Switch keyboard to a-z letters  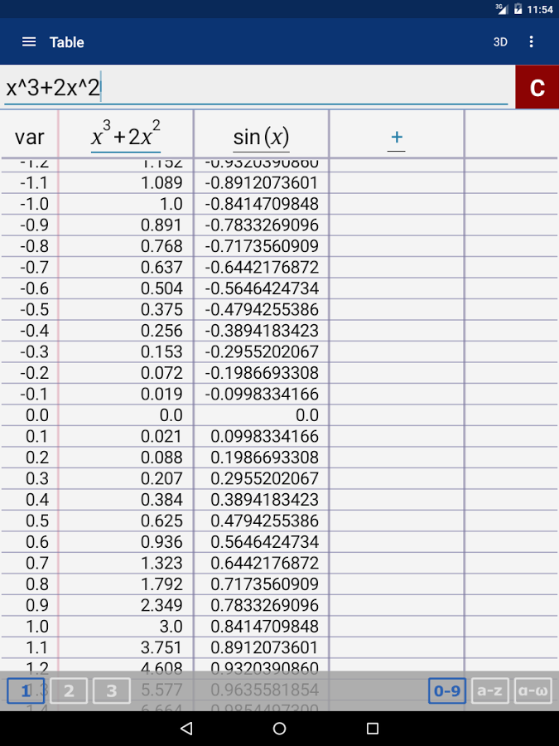tap(490, 690)
